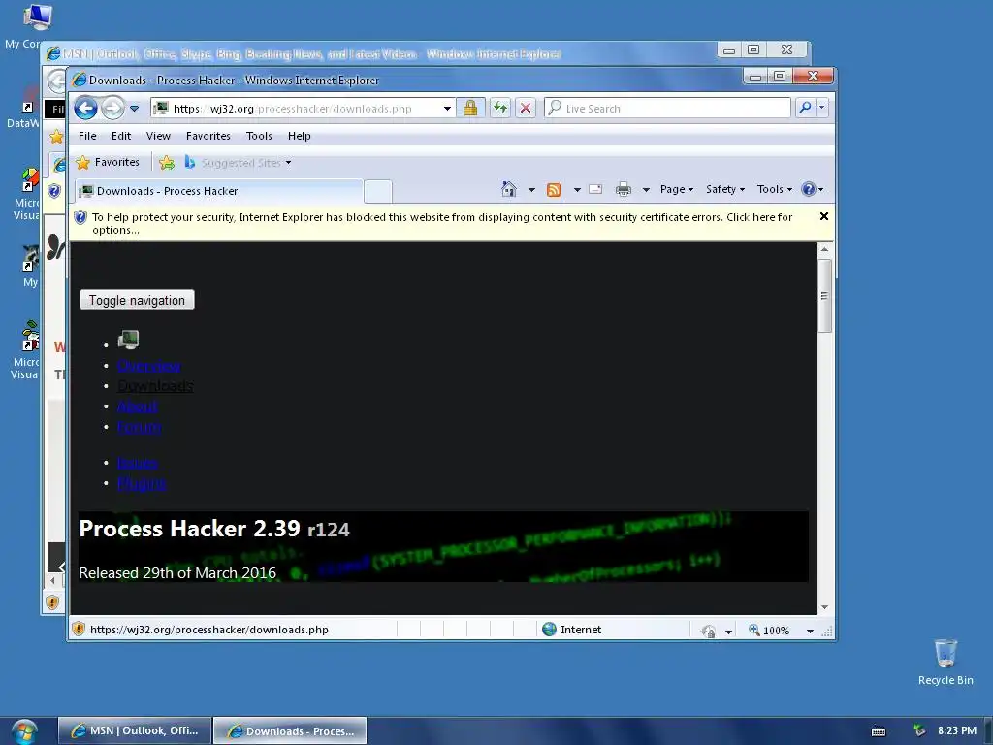
Task: Click the RSS feeds icon
Action: (554, 189)
